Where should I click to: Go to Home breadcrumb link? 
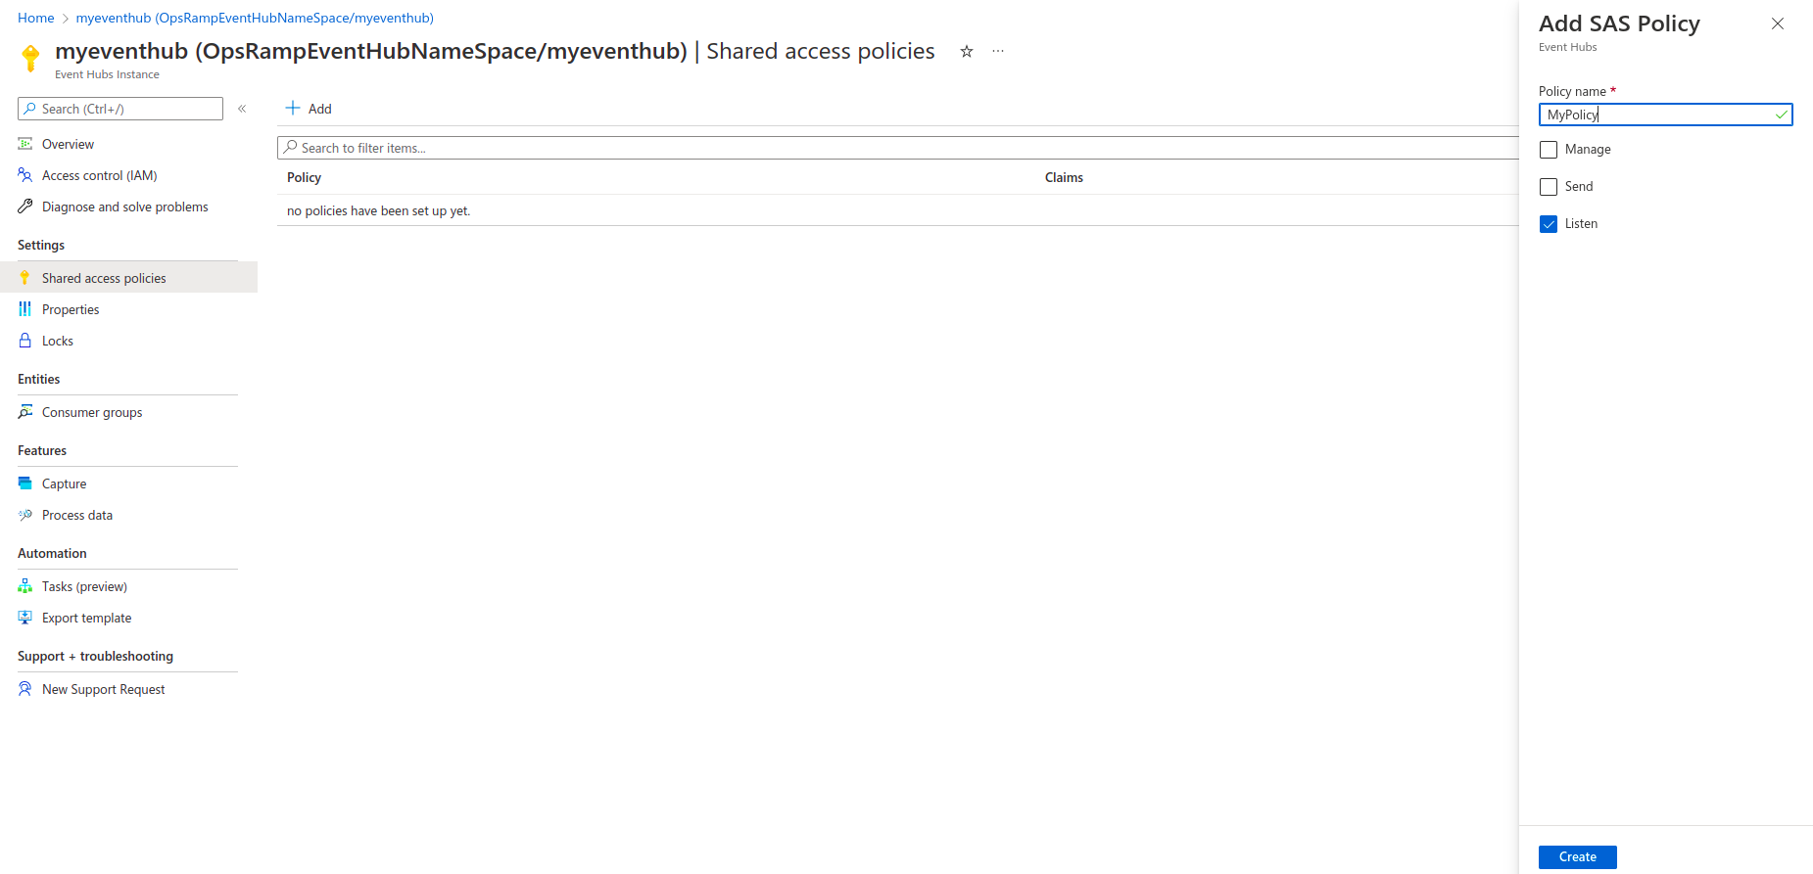click(36, 18)
